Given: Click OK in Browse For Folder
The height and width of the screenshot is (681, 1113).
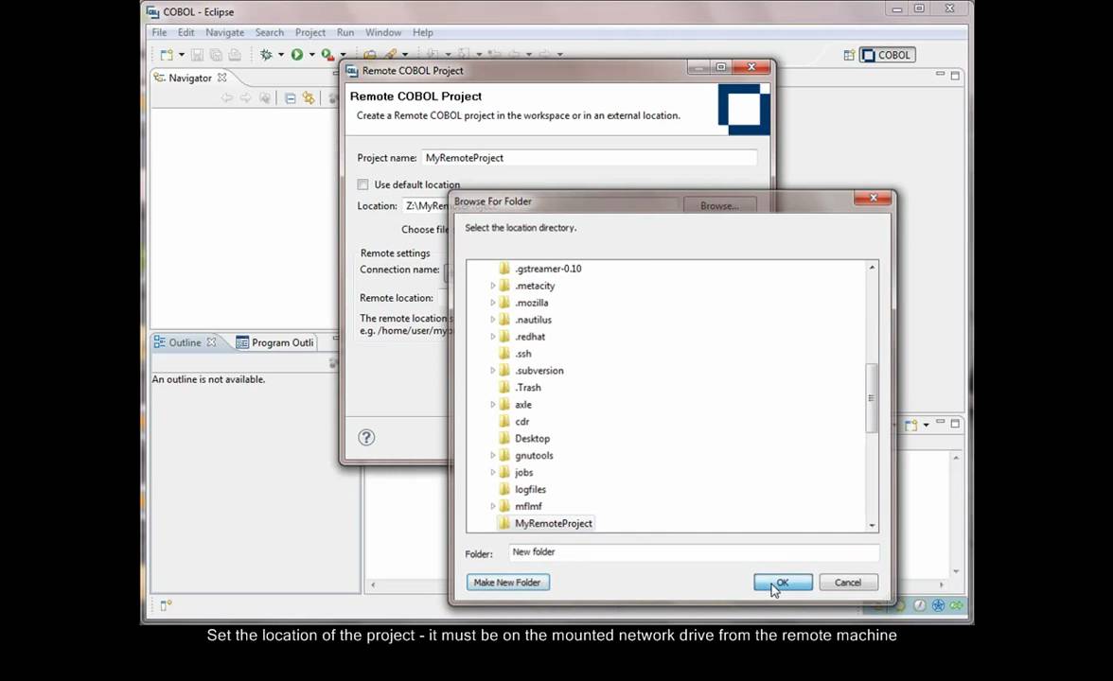Looking at the screenshot, I should pyautogui.click(x=783, y=583).
